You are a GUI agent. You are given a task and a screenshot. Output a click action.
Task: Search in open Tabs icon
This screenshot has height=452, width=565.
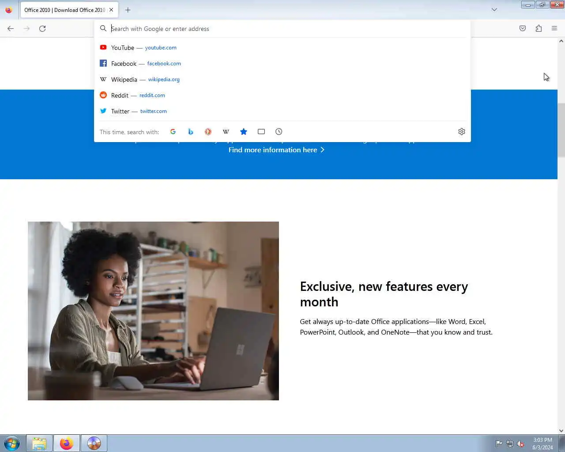(261, 132)
